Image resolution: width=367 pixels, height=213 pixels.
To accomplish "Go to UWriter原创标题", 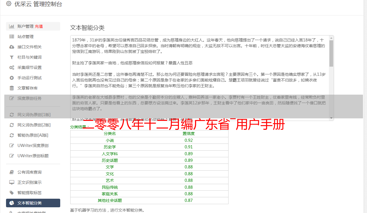I will [33, 156].
